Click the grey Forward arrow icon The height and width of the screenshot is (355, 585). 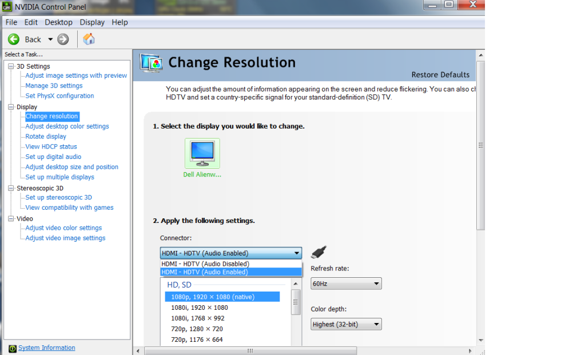(63, 39)
